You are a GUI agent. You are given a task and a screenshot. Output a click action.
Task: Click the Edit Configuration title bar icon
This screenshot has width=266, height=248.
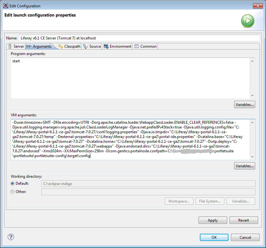click(x=6, y=6)
